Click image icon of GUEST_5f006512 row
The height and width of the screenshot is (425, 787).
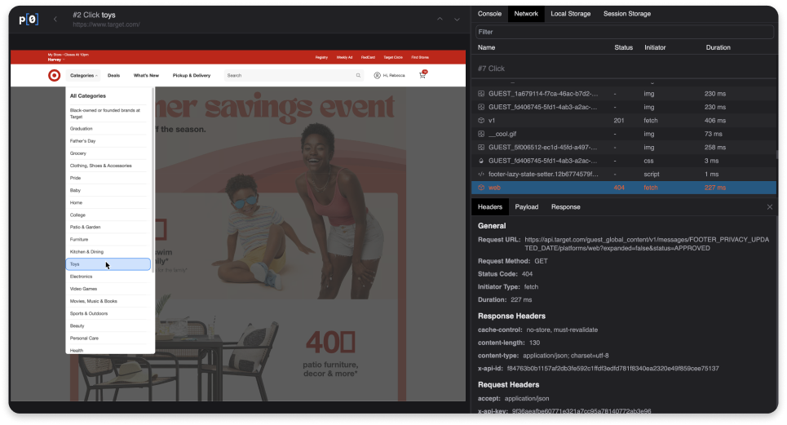pos(481,148)
